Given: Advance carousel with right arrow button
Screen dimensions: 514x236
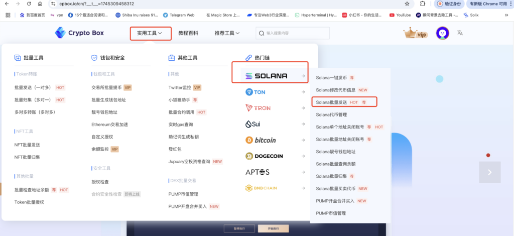Looking at the screenshot, I should coord(490,172).
